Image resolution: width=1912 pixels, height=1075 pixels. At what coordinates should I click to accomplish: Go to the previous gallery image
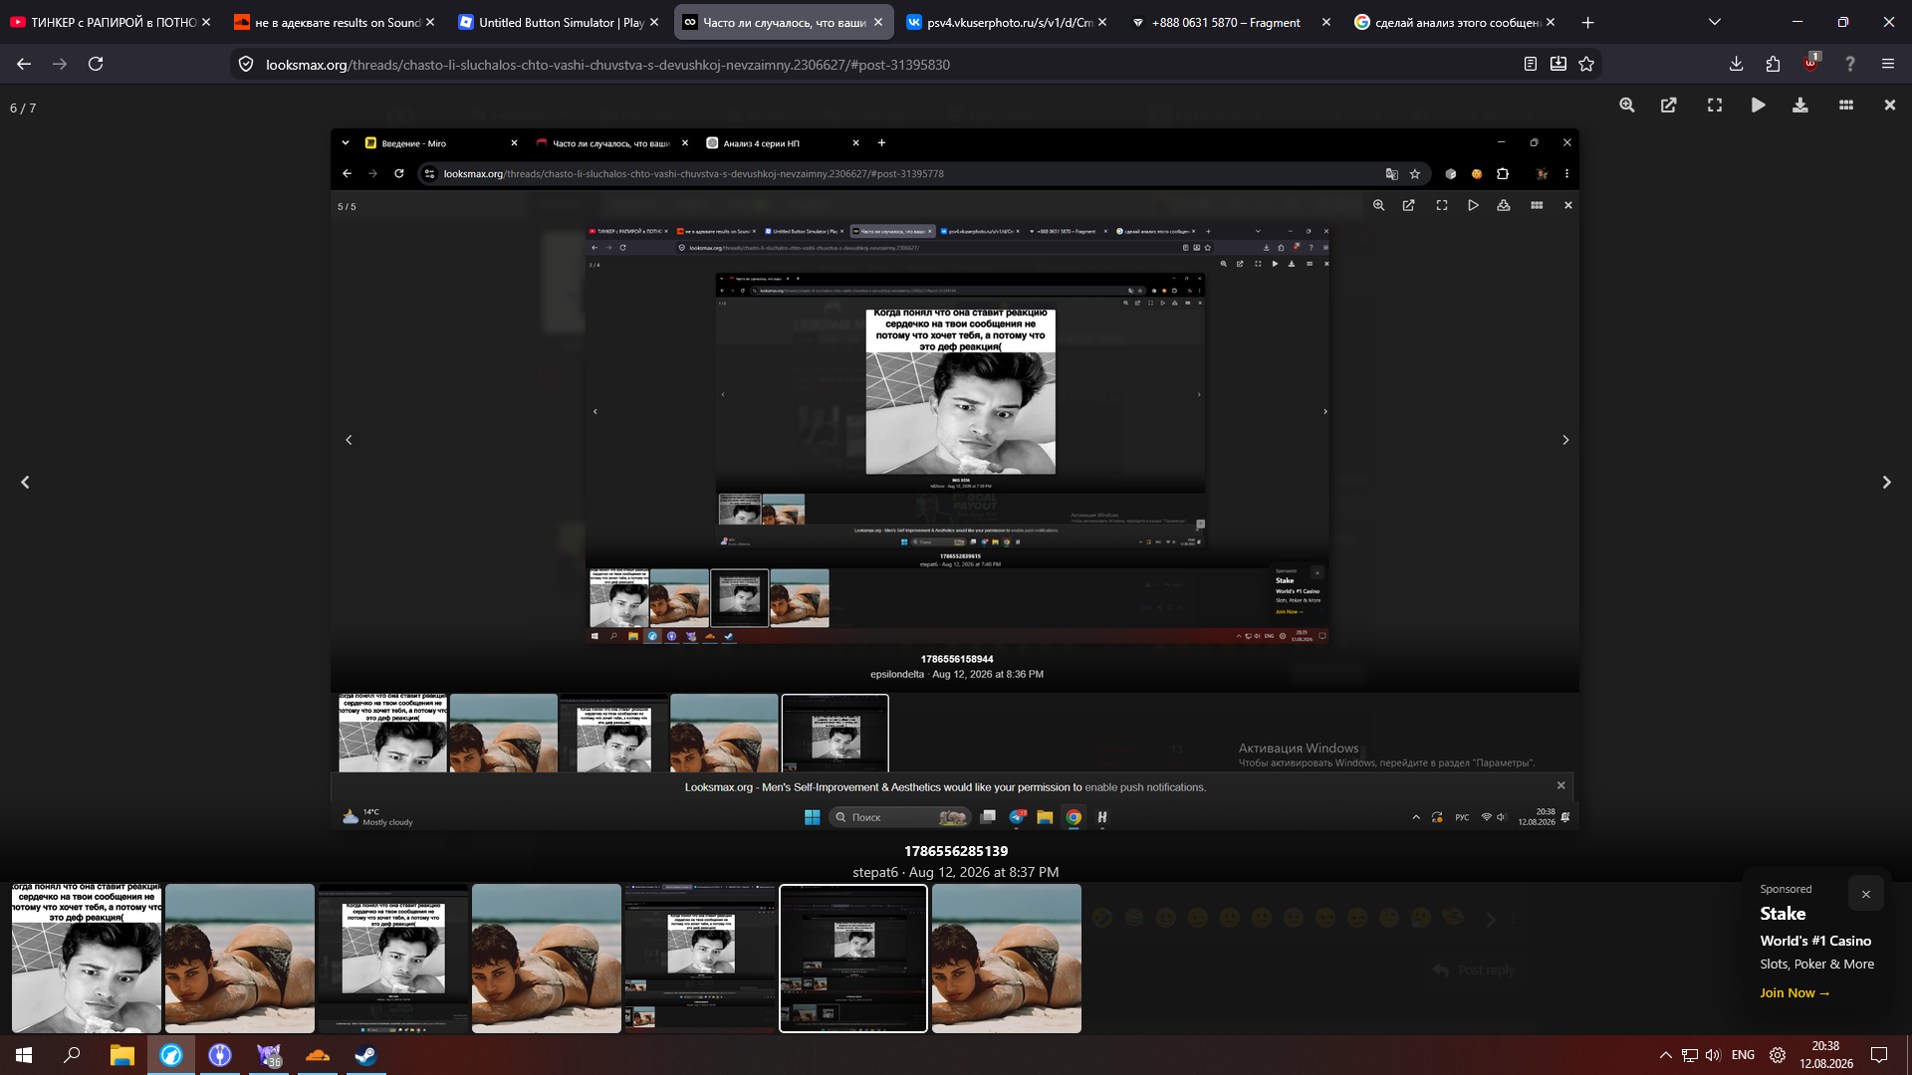click(26, 483)
